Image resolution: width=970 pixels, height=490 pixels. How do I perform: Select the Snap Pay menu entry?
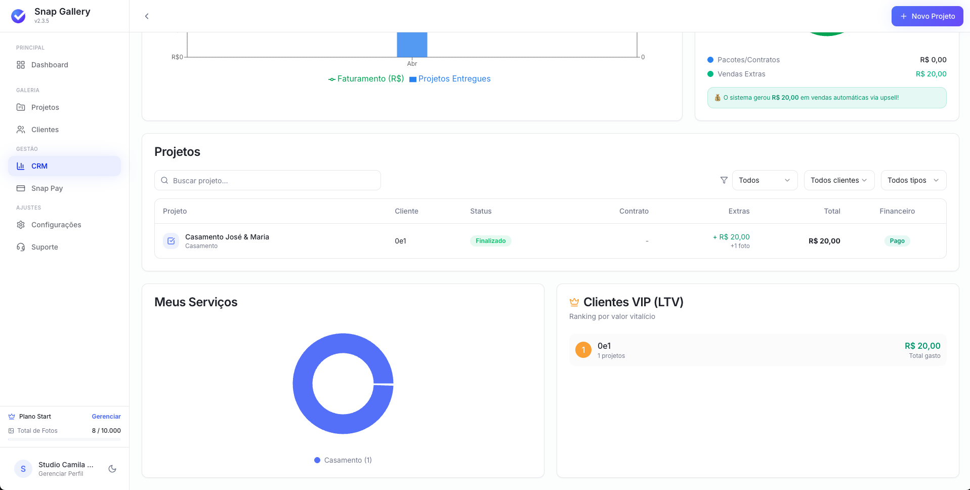tap(65, 188)
